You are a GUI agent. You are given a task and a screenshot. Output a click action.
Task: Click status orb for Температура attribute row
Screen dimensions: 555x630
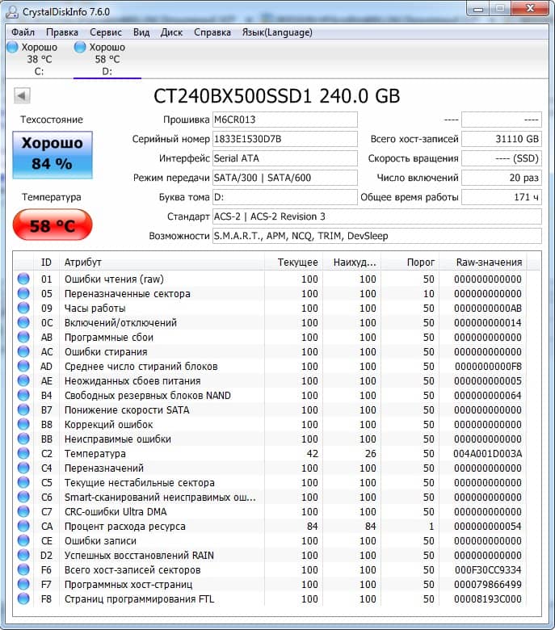click(23, 453)
